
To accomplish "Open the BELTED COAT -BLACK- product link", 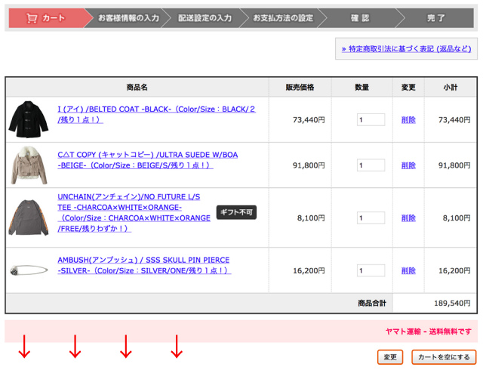I will [x=156, y=114].
